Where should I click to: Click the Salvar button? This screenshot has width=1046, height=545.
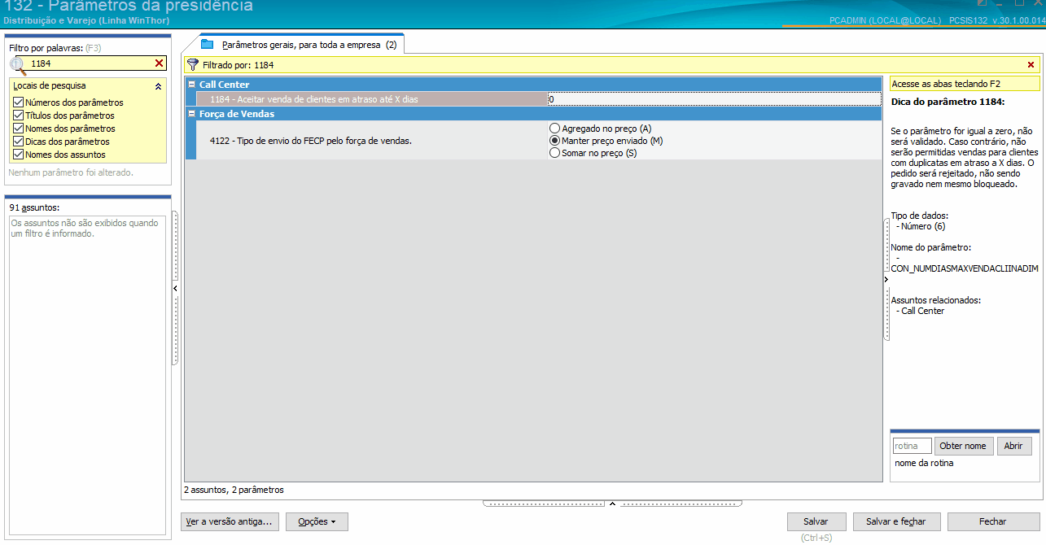click(x=816, y=521)
